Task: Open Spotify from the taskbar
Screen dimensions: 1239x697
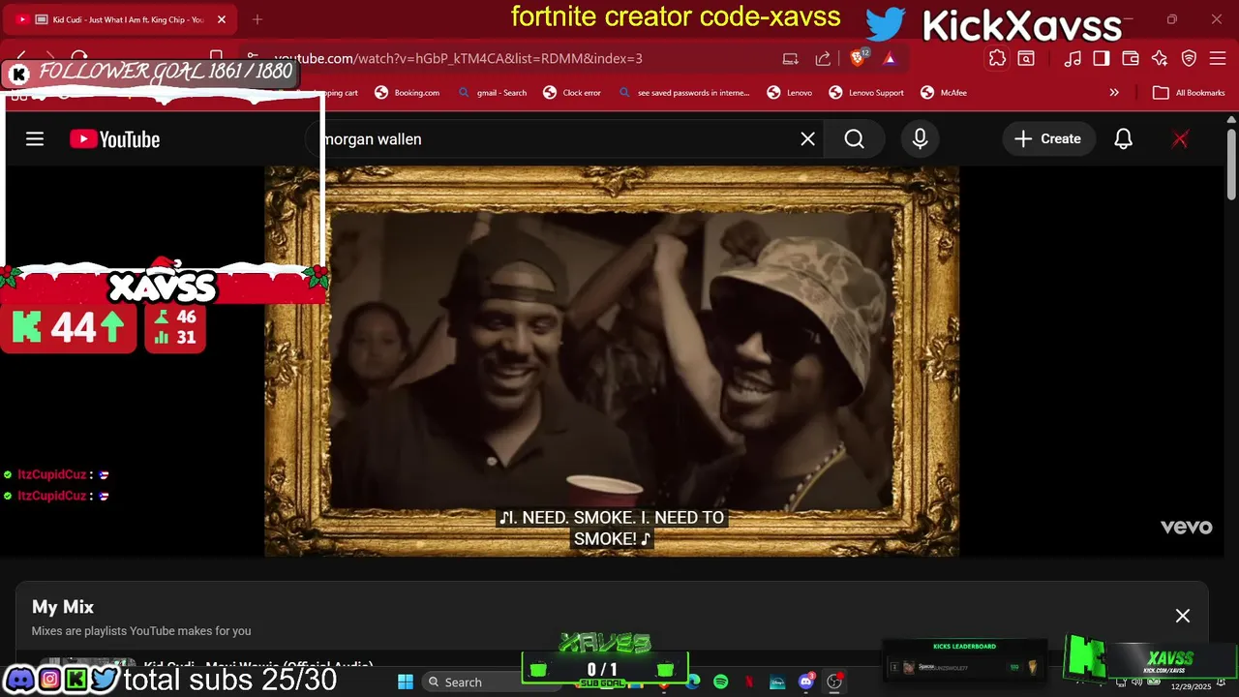Action: [720, 682]
